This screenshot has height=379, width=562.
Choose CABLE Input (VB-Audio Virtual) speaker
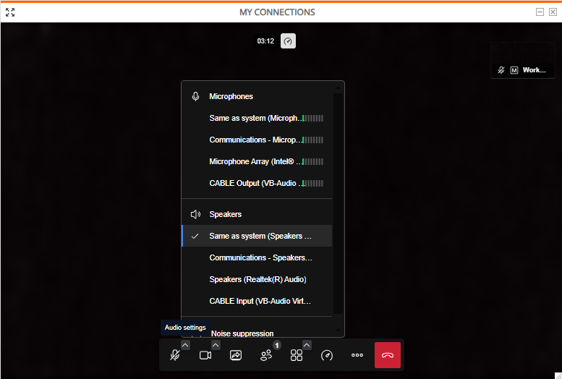click(257, 301)
